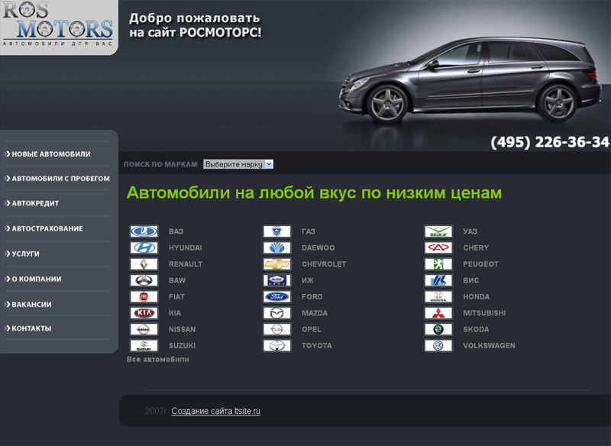Select the VOLKSWAGEN text link

489,346
